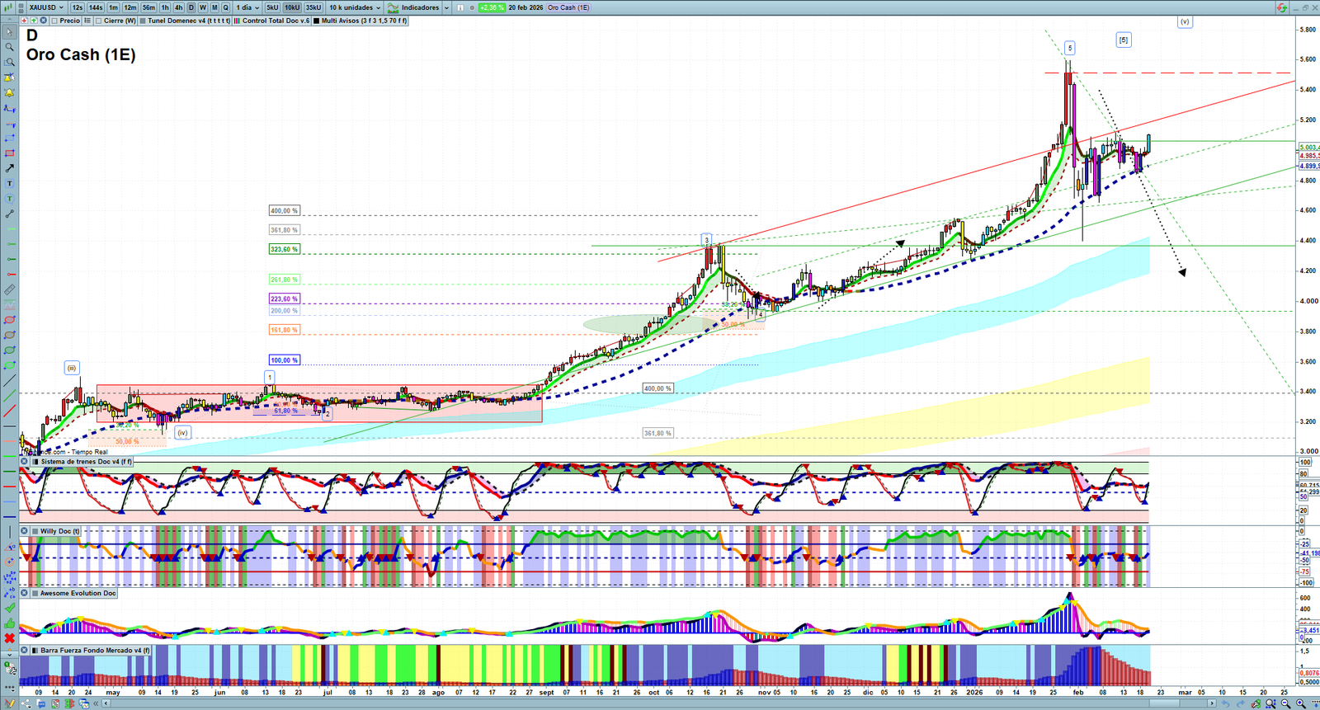Open the 10 k unidades dropdown

coord(355,7)
